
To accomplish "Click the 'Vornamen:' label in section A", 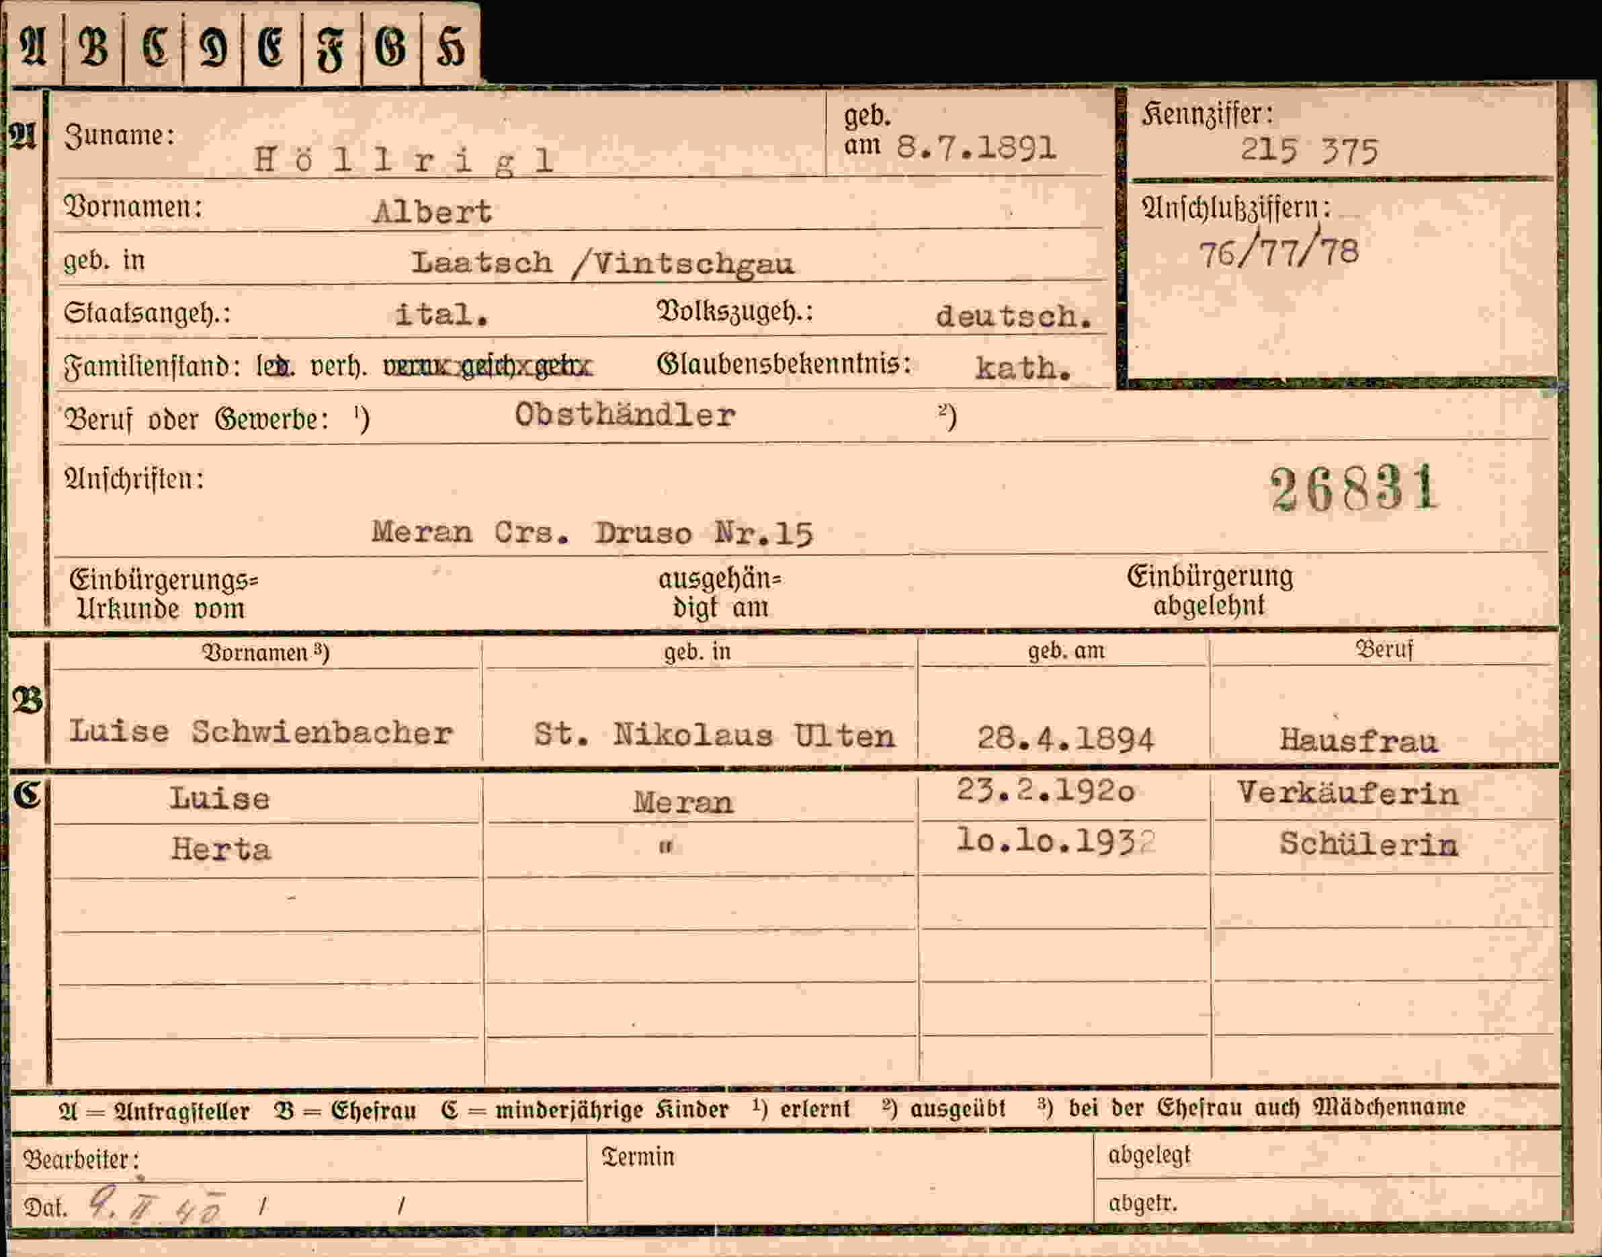I will click(x=133, y=208).
